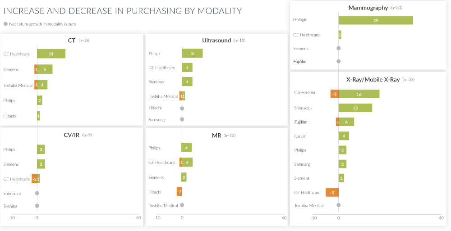Viewport: 451px width, 231px height.
Task: Click Hitachi's zero dot in Ultrasound chart
Action: [x=182, y=108]
